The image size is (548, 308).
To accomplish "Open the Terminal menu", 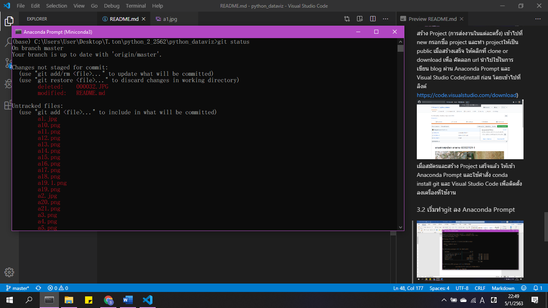I will pyautogui.click(x=136, y=6).
